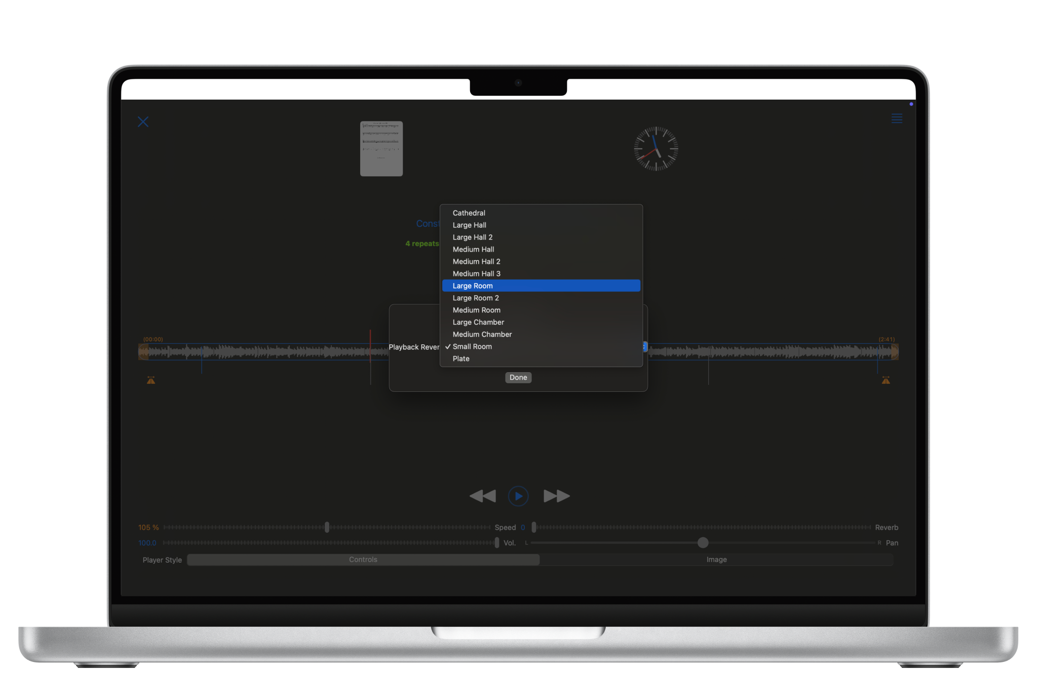Click the Play button to start playback

518,496
